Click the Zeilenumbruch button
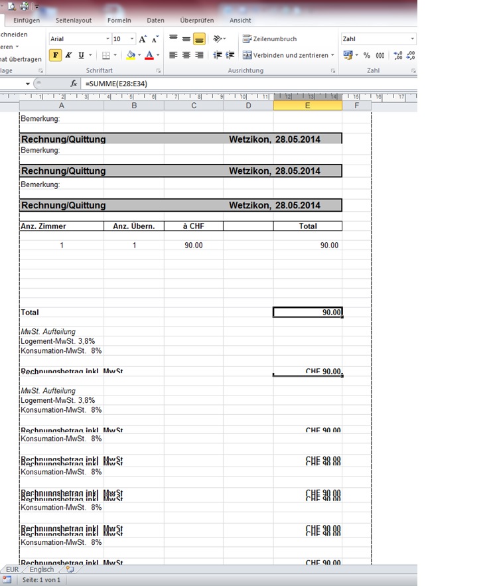The image size is (495, 586). [x=269, y=39]
